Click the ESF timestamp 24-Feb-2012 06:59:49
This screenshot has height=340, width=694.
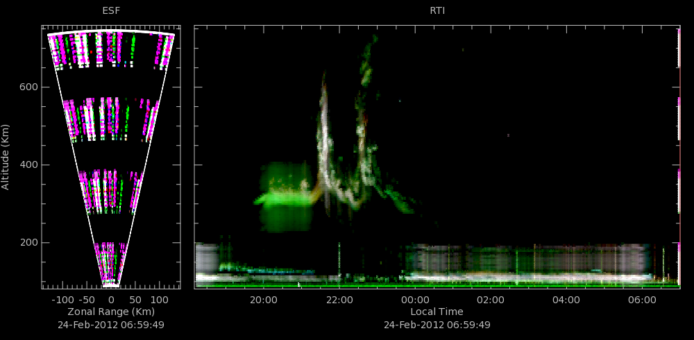click(x=111, y=325)
